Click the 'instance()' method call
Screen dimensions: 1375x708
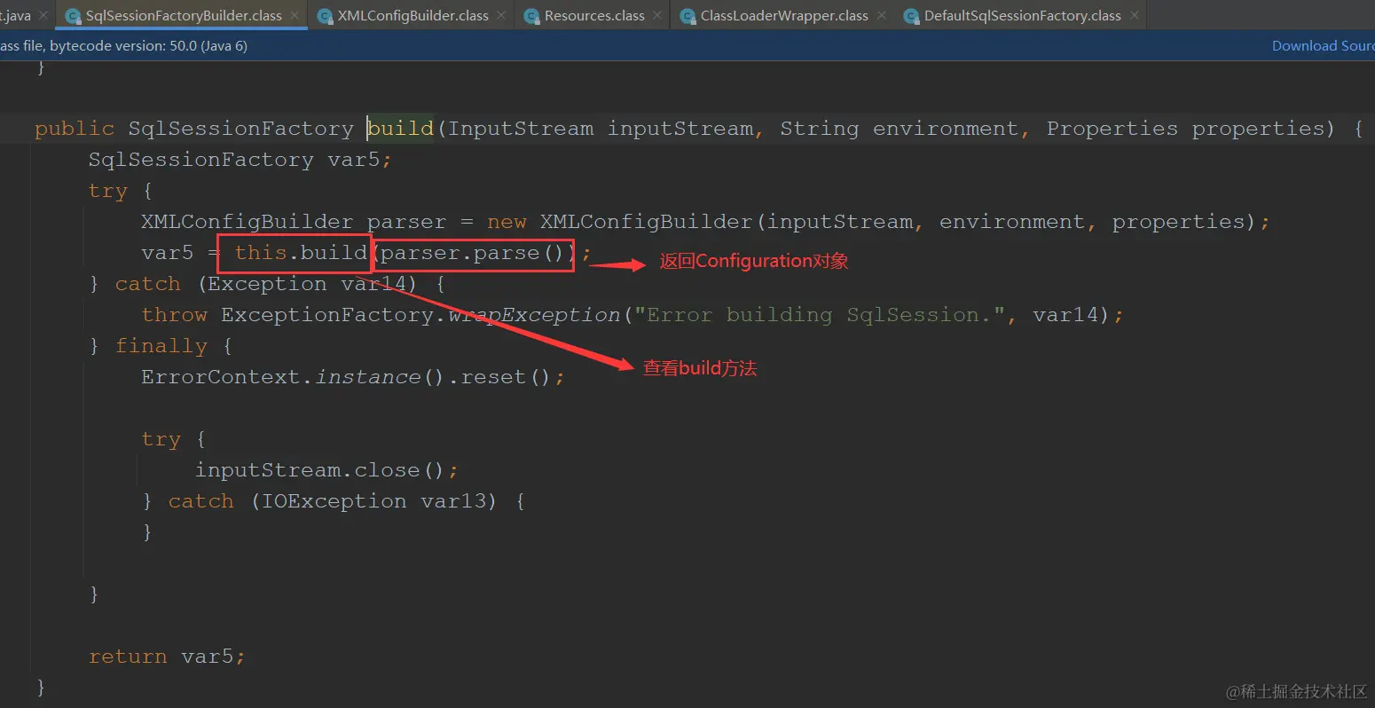[380, 377]
